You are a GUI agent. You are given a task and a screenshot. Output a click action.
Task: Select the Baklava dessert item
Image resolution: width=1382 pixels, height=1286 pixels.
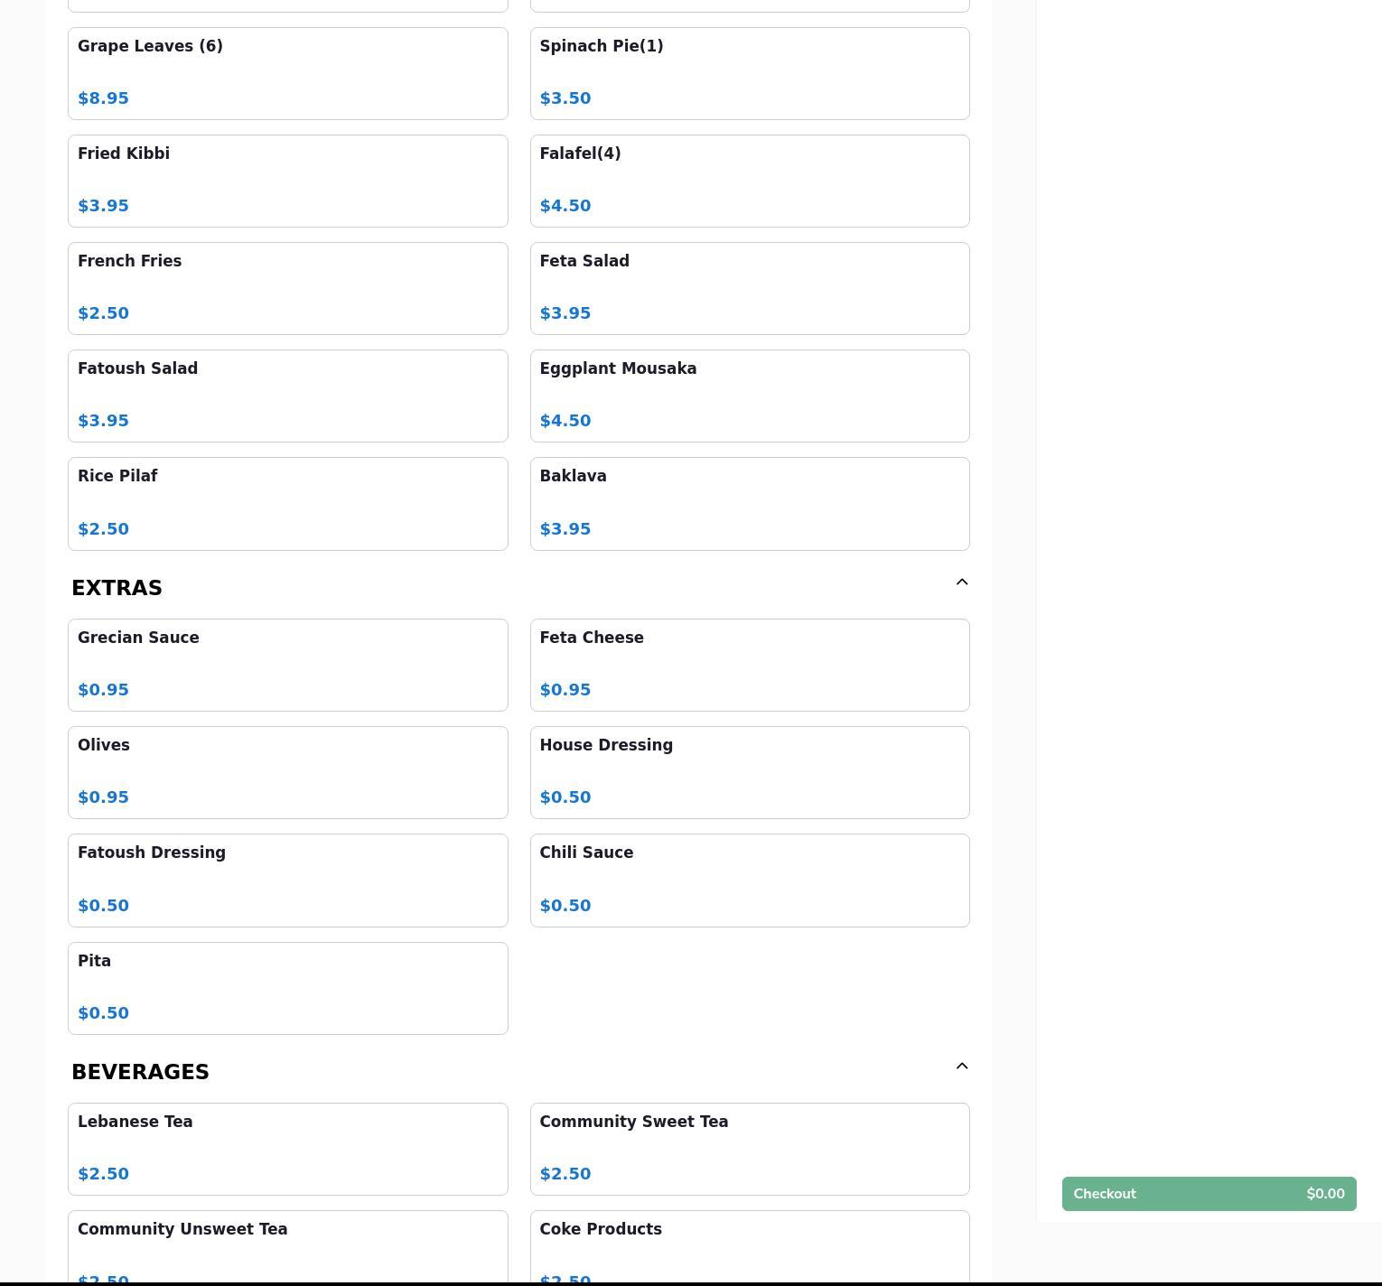[749, 503]
